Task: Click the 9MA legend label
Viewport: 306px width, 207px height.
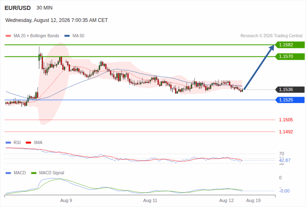Action: [38, 143]
